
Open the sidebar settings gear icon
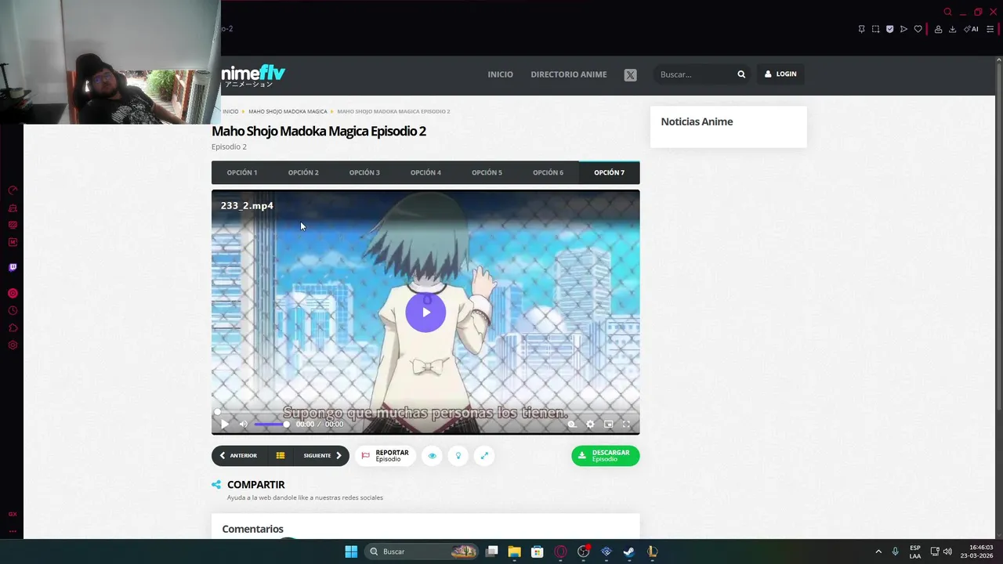pyautogui.click(x=13, y=345)
